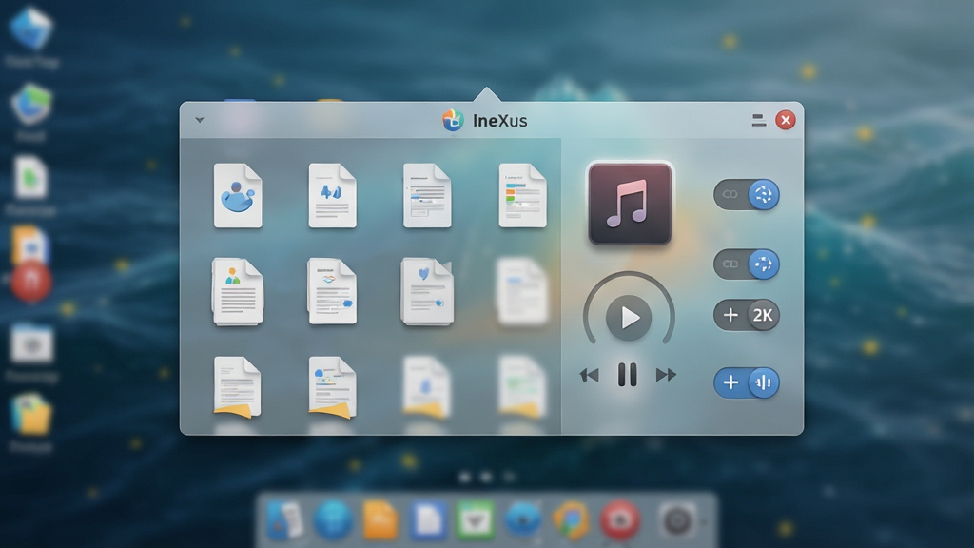Open the orange folder in the dock
974x548 pixels.
[x=380, y=519]
